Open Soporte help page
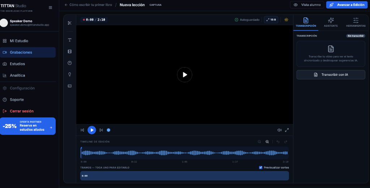This screenshot has height=188, width=370. pos(28,100)
